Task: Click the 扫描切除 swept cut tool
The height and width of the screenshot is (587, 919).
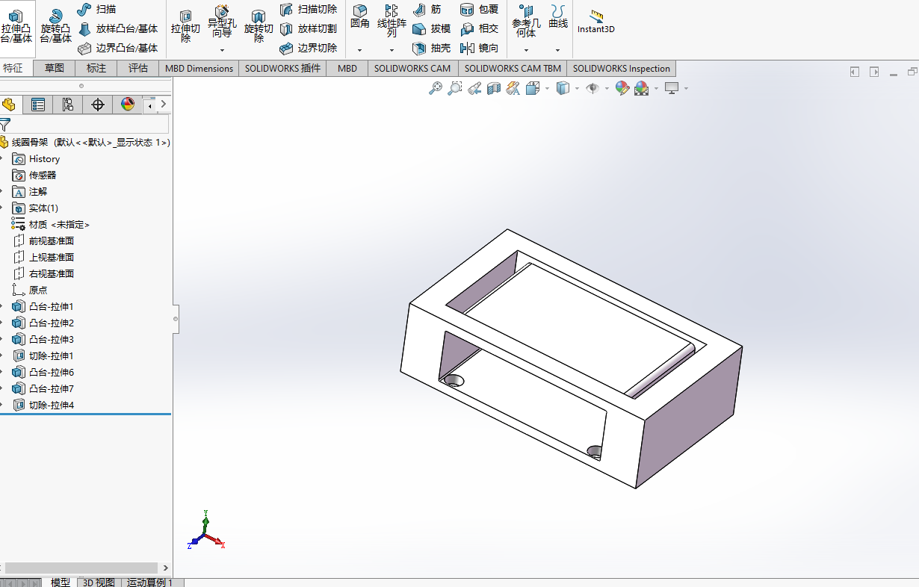Action: tap(308, 9)
